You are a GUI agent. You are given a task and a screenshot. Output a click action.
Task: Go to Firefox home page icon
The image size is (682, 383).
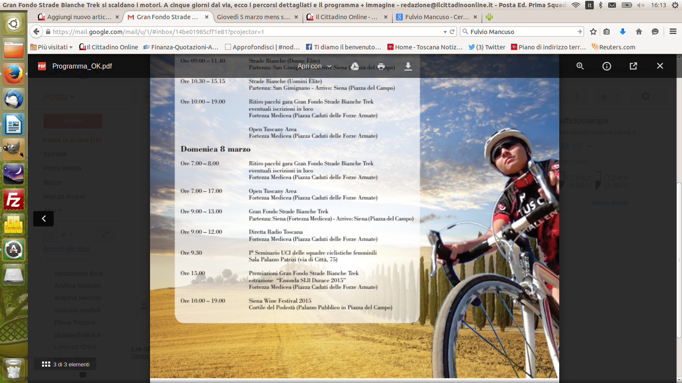[x=639, y=32]
